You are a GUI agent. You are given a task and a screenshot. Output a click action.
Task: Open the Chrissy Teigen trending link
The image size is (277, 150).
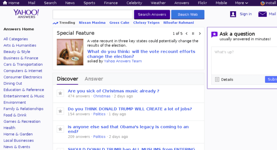pos(146,23)
